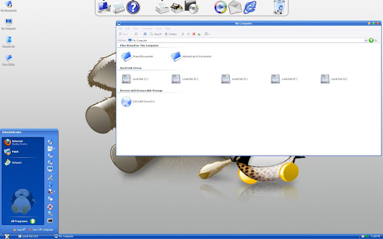Open the Tools menu
383x239 pixels.
pos(159,29)
